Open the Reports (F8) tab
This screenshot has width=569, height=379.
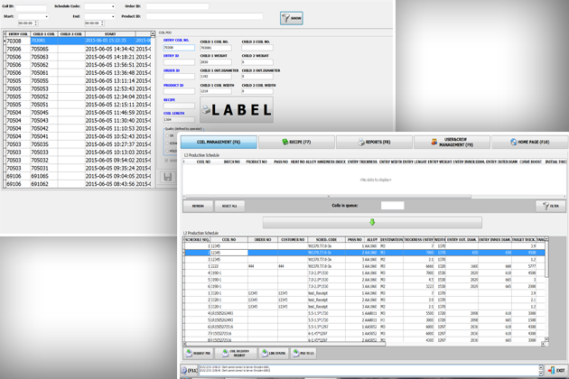pyautogui.click(x=374, y=142)
